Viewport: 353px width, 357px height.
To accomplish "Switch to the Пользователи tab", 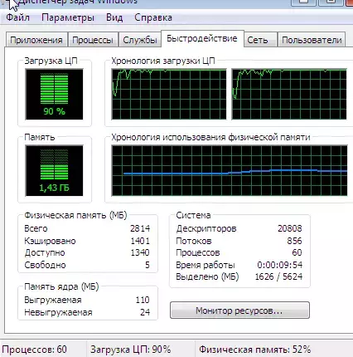I will coord(312,40).
